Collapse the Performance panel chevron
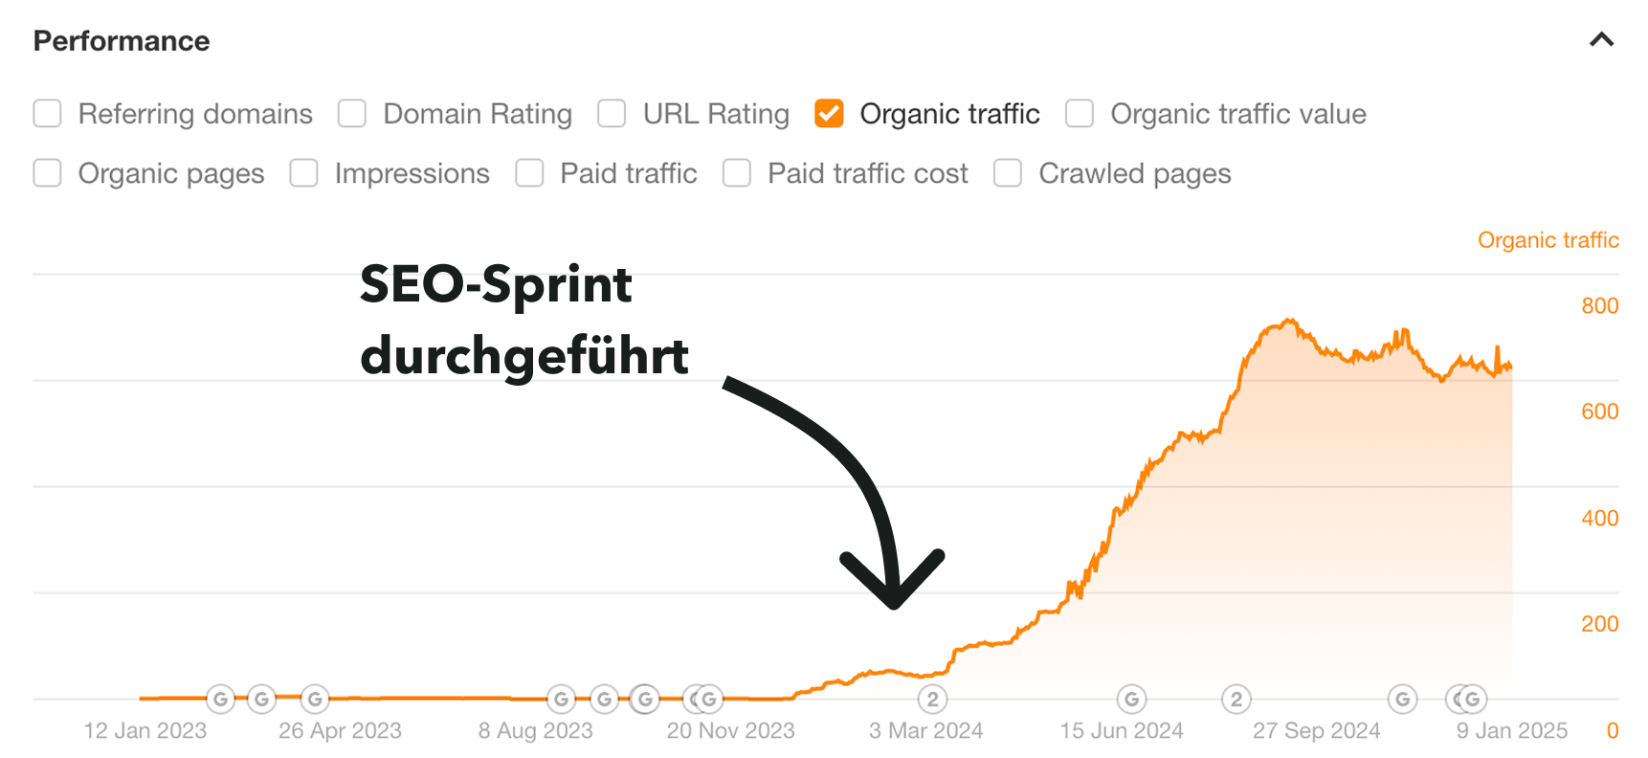The image size is (1648, 758). click(x=1601, y=40)
